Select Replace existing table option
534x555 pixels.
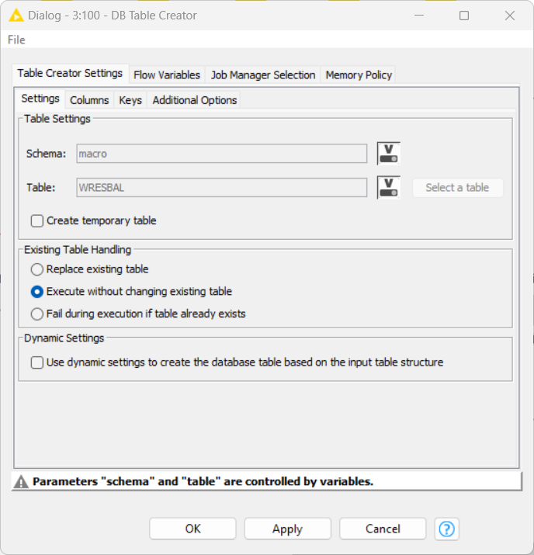[x=37, y=269]
